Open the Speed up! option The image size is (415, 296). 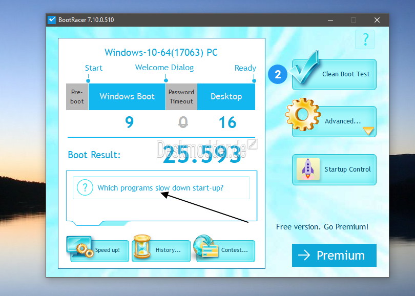[x=97, y=250]
